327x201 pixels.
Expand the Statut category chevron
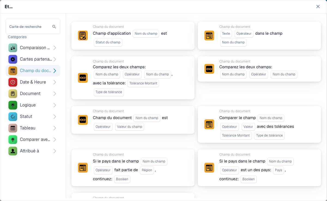coord(55,117)
